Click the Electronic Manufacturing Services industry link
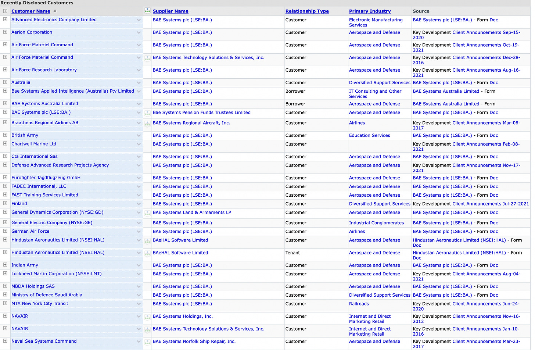This screenshot has width=535, height=350. (x=376, y=22)
